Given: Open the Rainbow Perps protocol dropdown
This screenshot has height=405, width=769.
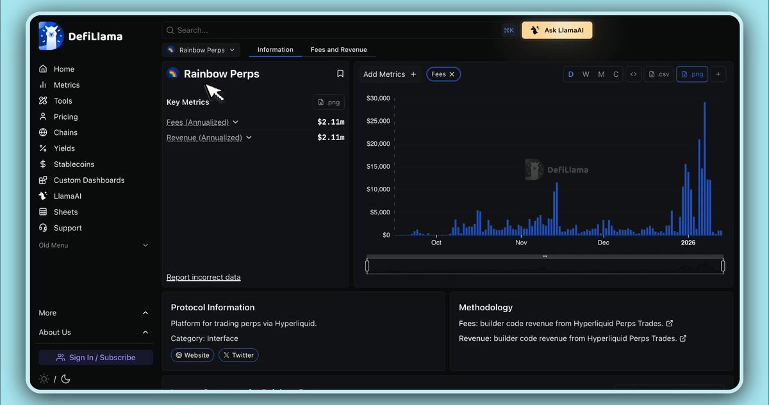Looking at the screenshot, I should coord(201,50).
